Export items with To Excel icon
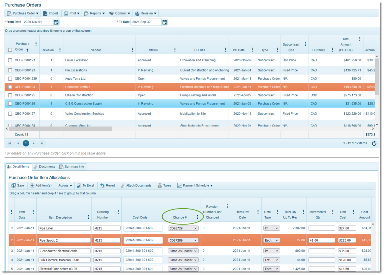Image resolution: width=384 pixels, height=275 pixels. tap(85, 185)
